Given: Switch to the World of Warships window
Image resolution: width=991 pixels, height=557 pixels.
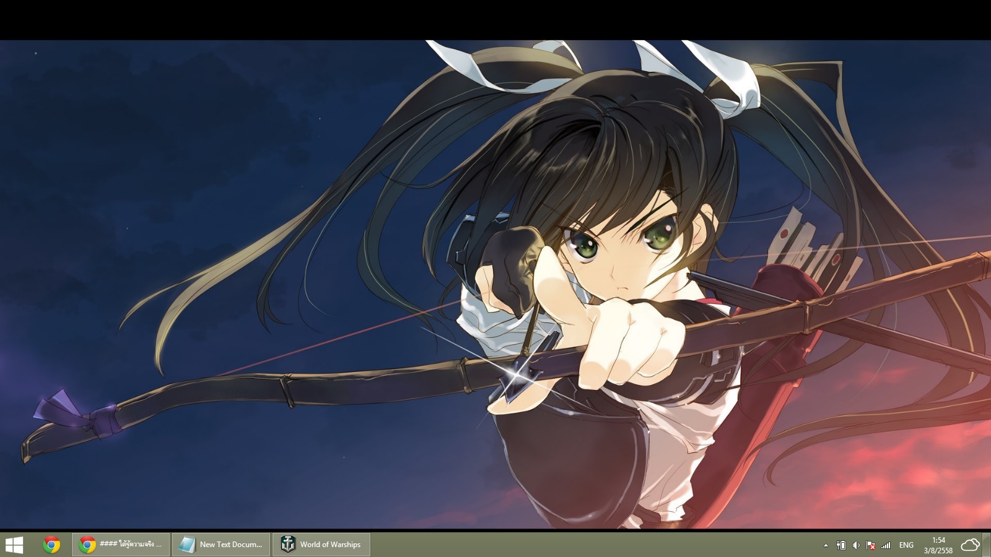Looking at the screenshot, I should 321,545.
